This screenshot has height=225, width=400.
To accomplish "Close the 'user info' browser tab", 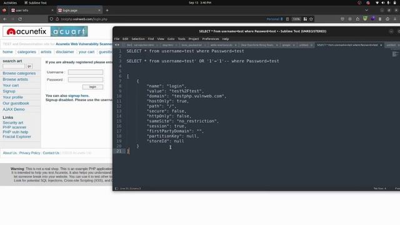I will point(52,10).
